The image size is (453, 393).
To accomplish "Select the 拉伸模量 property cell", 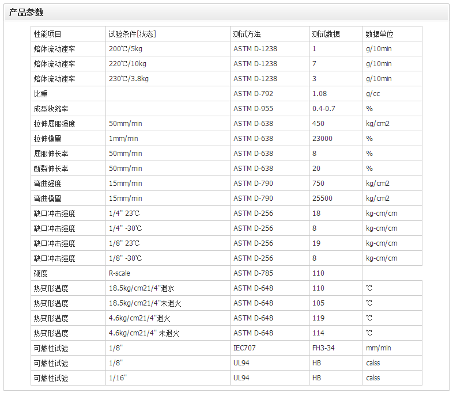I will (x=68, y=139).
